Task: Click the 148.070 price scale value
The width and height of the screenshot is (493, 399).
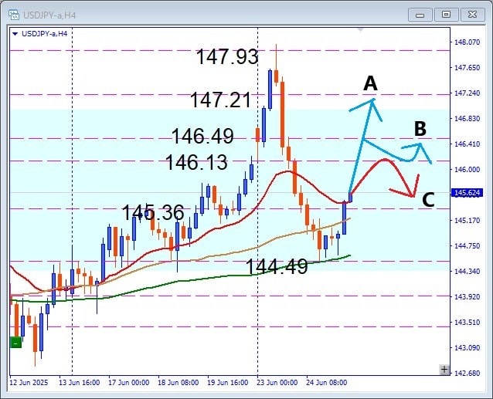Action: (467, 42)
